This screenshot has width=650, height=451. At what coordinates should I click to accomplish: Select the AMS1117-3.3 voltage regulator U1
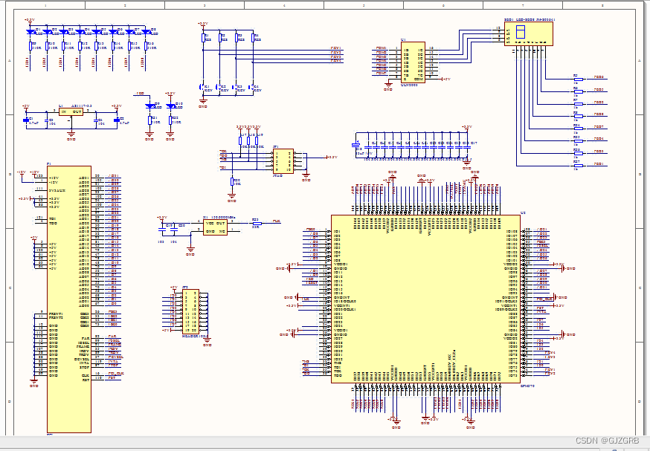coord(71,111)
